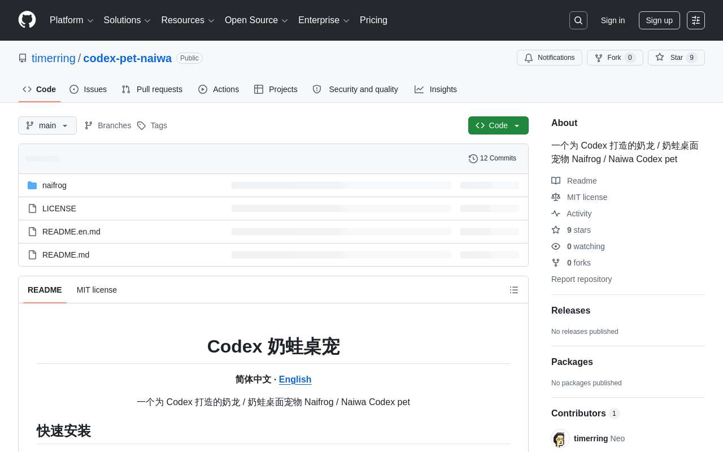The height and width of the screenshot is (452, 723).
Task: Fork this repository
Action: point(615,58)
